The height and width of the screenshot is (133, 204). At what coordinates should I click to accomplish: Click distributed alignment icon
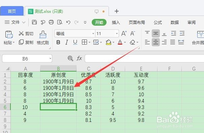click(181, 42)
